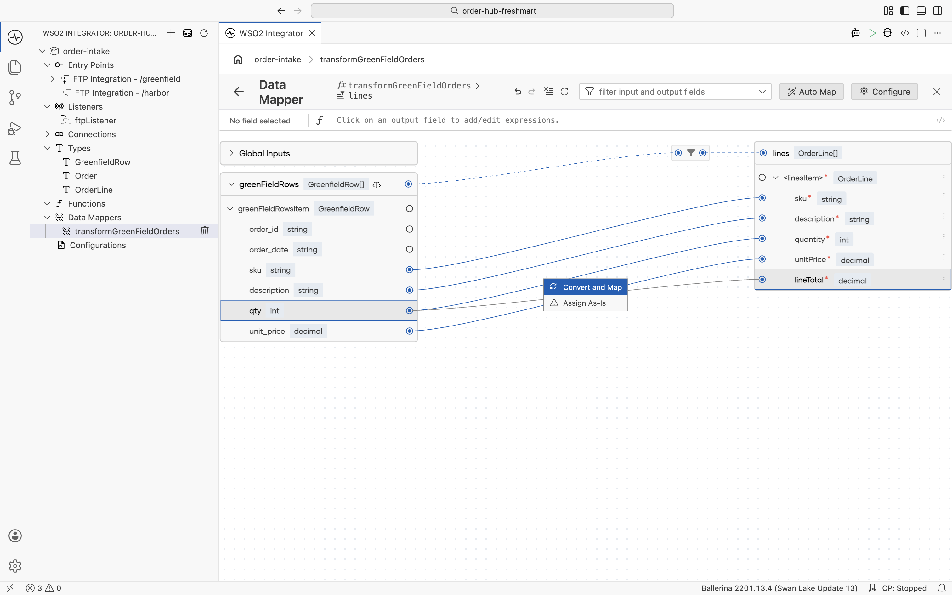The height and width of the screenshot is (595, 952).
Task: Expand FTP Integration - /greenfield entry point
Action: [x=52, y=79]
